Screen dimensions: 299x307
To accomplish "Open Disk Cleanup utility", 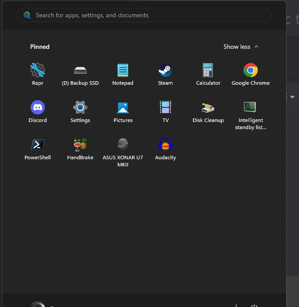I will point(208,112).
